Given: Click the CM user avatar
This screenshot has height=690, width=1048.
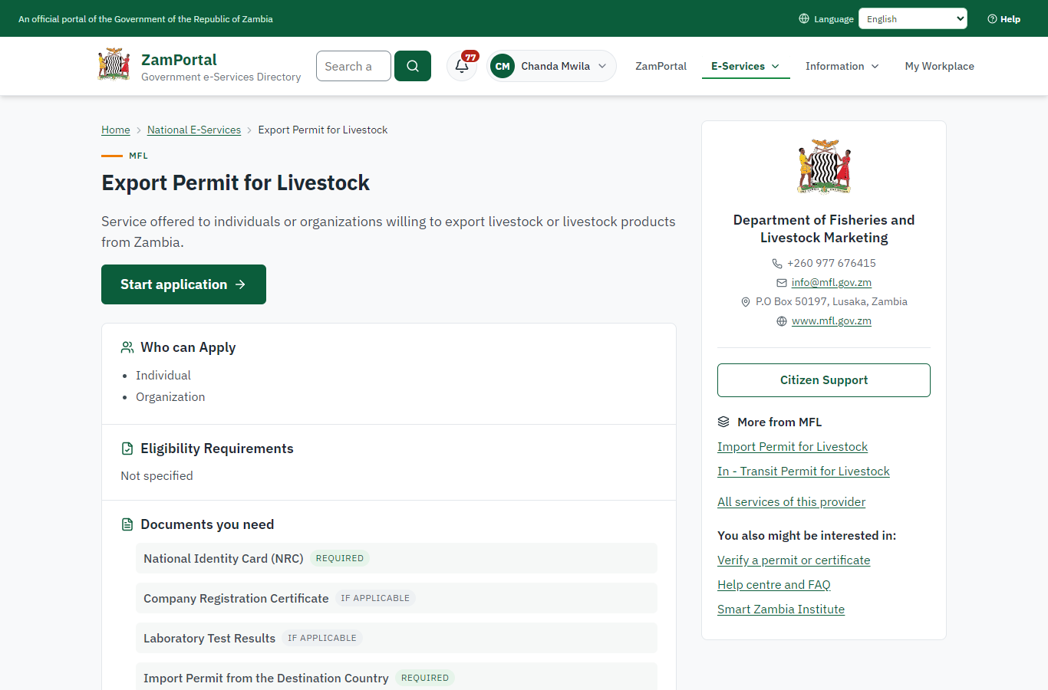Looking at the screenshot, I should point(503,66).
